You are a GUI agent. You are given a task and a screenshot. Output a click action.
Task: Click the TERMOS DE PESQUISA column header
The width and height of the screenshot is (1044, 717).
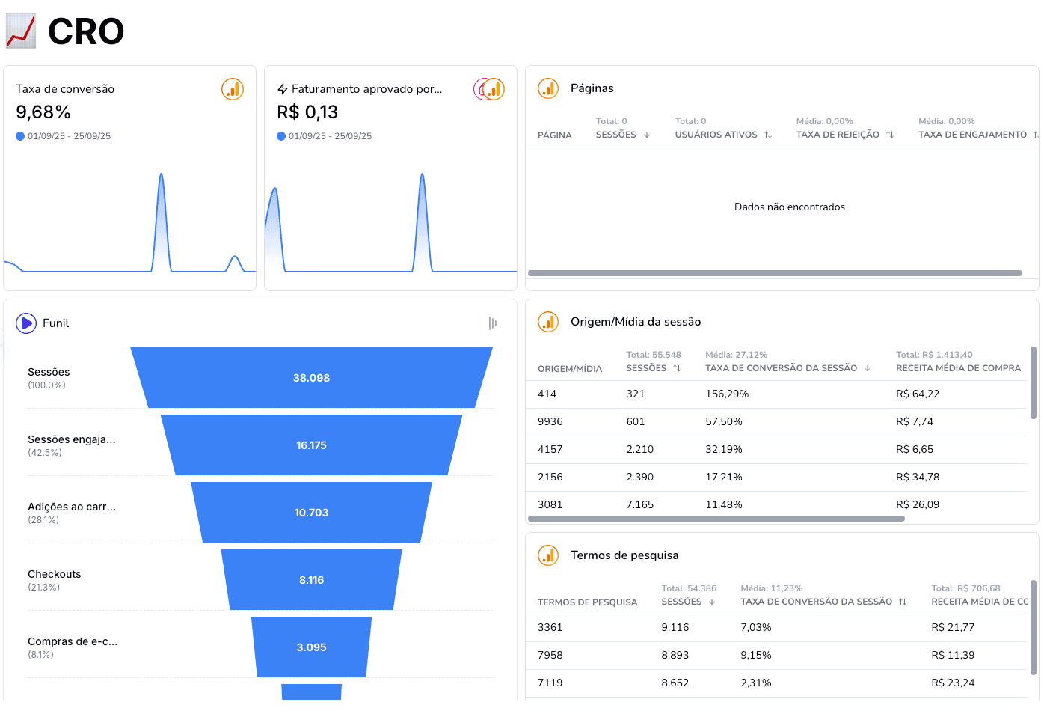click(588, 602)
